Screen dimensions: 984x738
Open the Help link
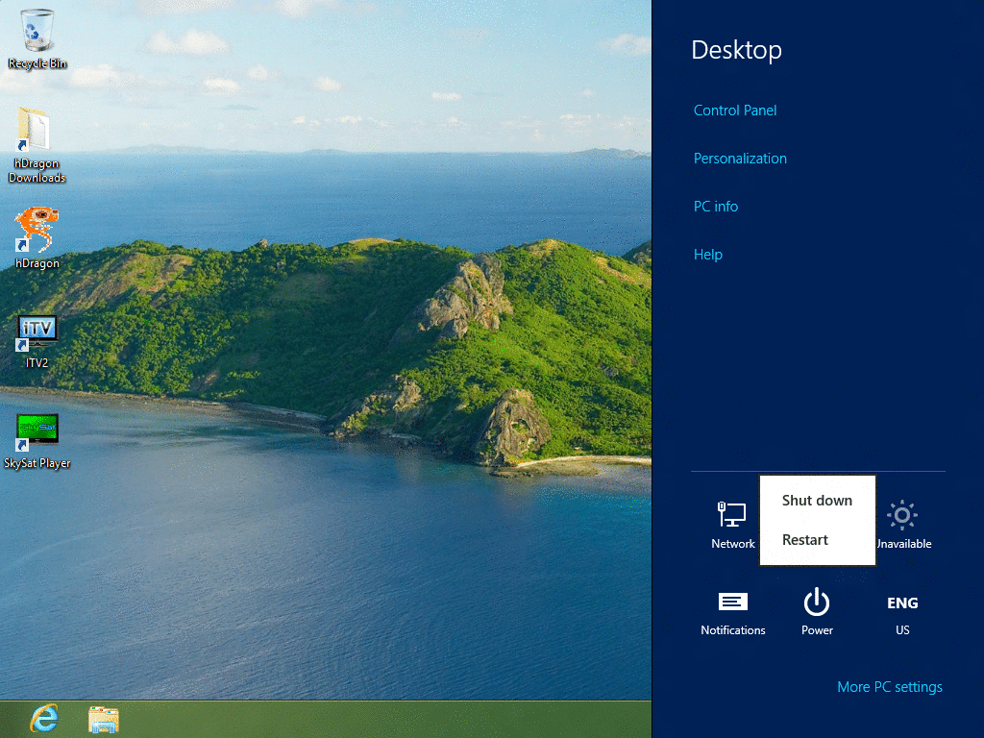pyautogui.click(x=708, y=254)
